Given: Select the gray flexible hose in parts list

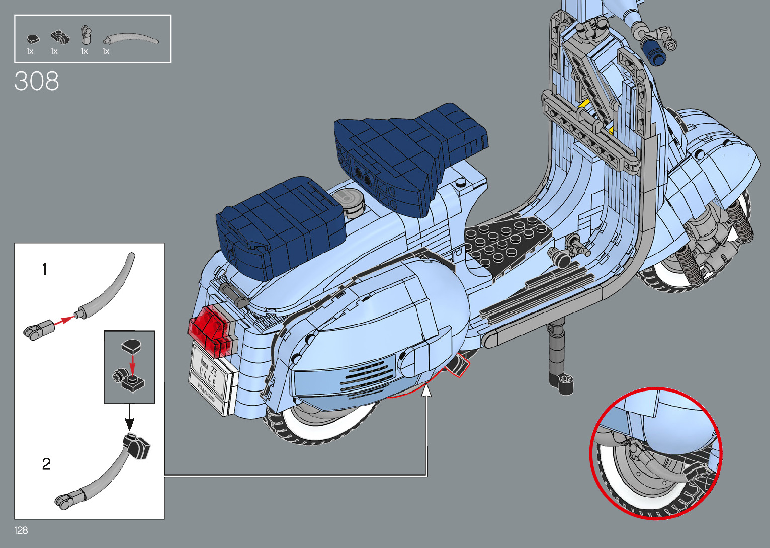Looking at the screenshot, I should tap(130, 39).
